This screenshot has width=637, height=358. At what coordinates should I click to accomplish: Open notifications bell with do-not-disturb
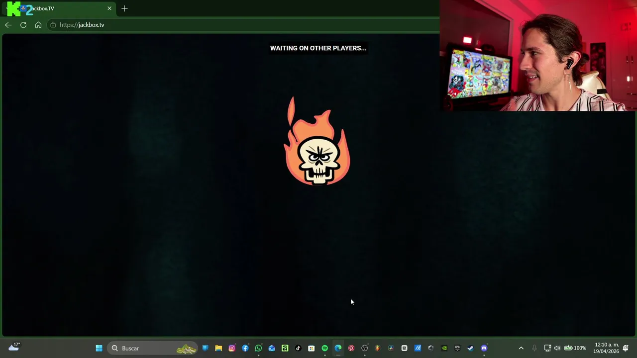tap(626, 348)
